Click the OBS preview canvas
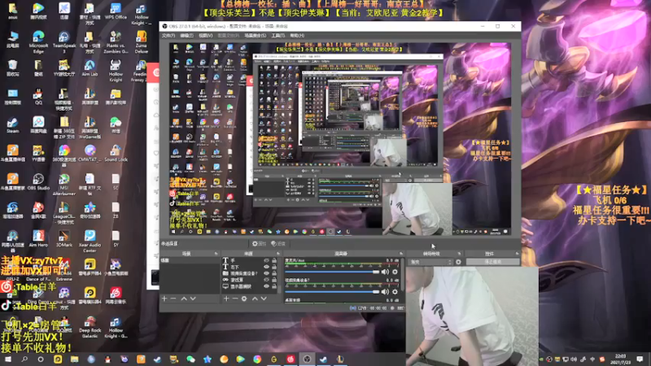 tap(340, 139)
